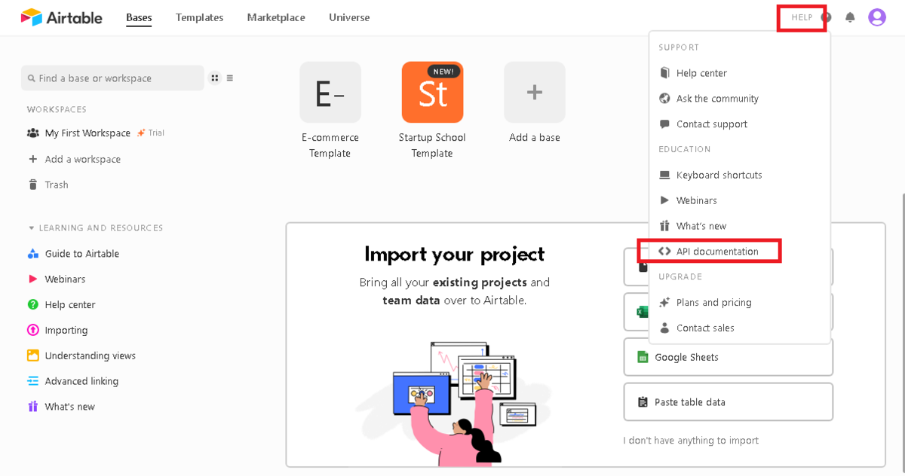
Task: Go to the Marketplace tab
Action: pyautogui.click(x=275, y=17)
